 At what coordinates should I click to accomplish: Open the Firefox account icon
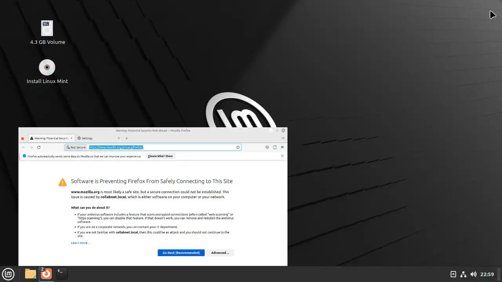coord(275,147)
